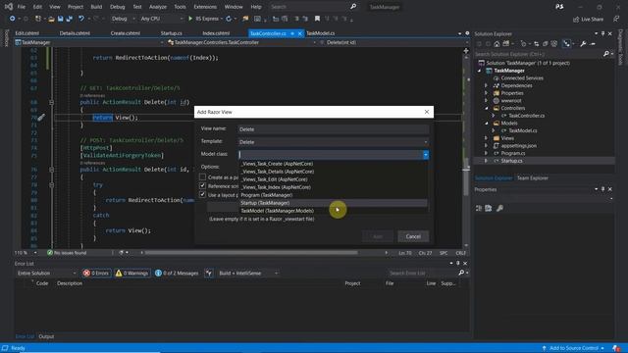Open the Debug menu
628x353 pixels.
click(118, 7)
